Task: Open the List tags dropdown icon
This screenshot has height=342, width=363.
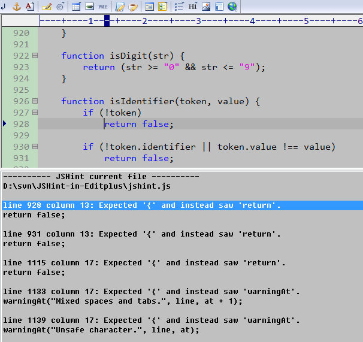Action: [x=179, y=7]
